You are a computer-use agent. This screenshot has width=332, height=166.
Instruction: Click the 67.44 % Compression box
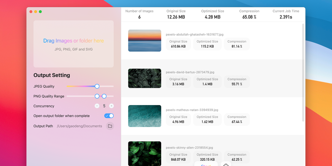click(237, 119)
